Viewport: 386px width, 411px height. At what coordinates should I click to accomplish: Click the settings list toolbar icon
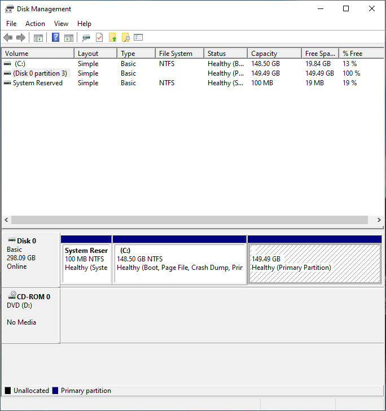pos(138,38)
